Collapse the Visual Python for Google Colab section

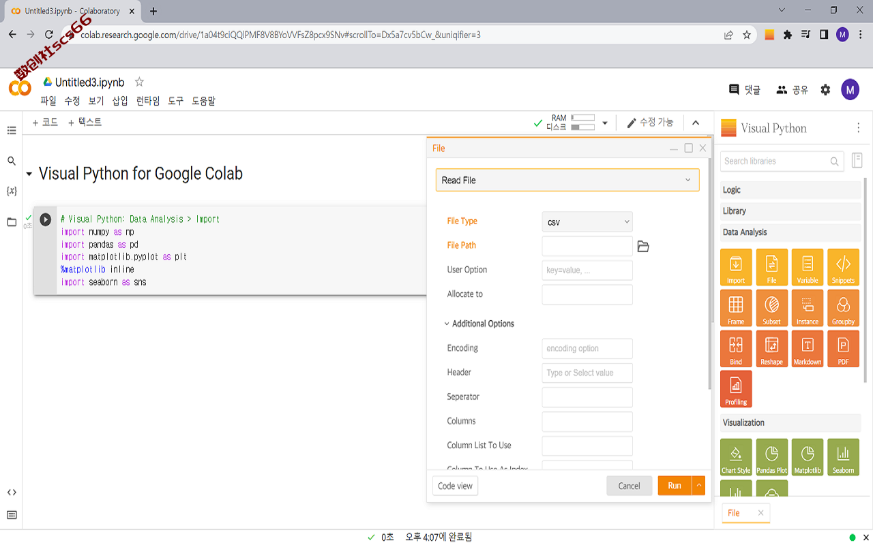tap(29, 174)
